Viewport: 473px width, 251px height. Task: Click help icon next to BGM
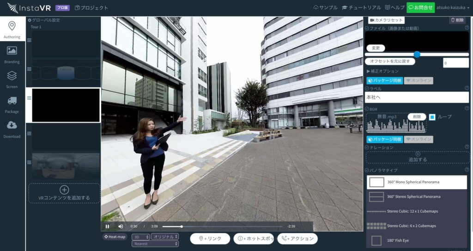(467, 108)
